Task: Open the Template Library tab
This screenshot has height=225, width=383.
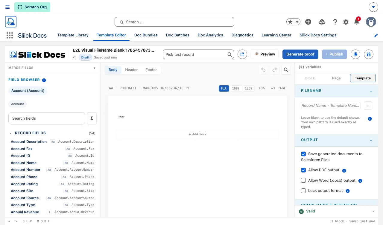Action: 73,35
